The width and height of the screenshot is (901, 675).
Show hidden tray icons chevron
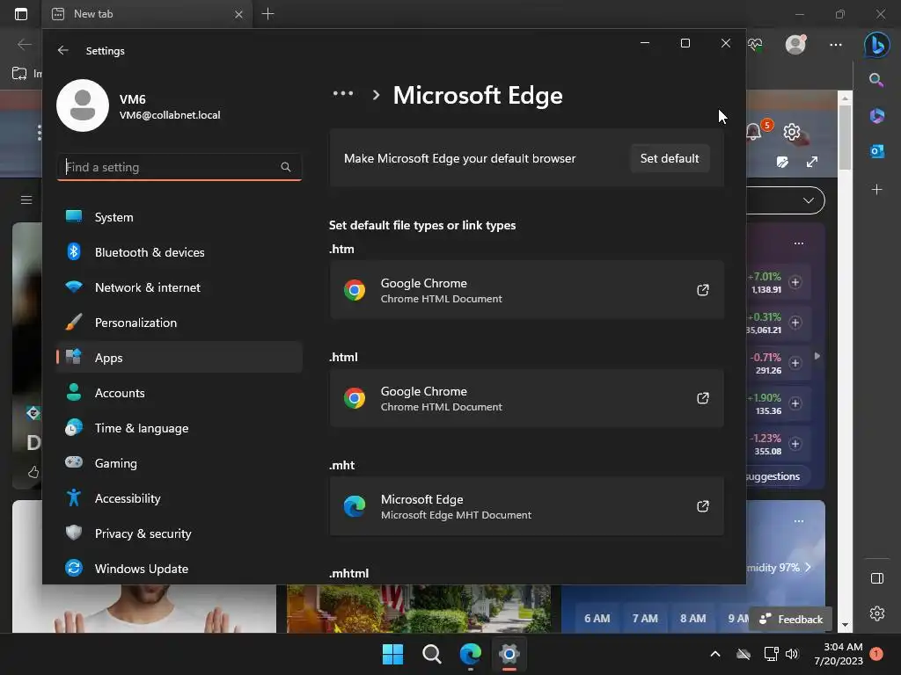click(715, 654)
